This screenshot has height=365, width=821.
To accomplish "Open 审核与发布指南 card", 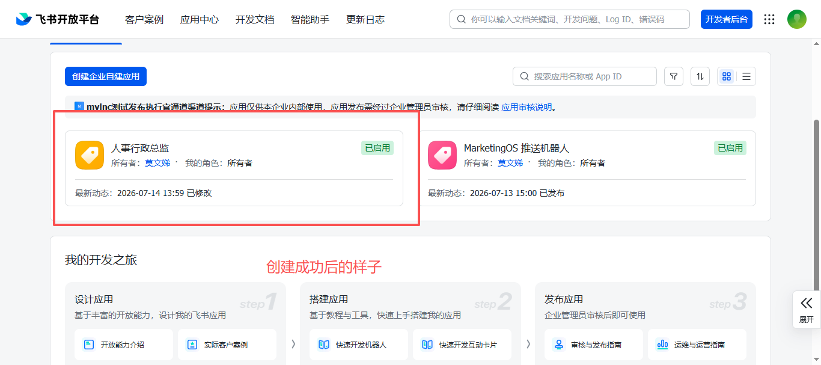I will [x=594, y=345].
